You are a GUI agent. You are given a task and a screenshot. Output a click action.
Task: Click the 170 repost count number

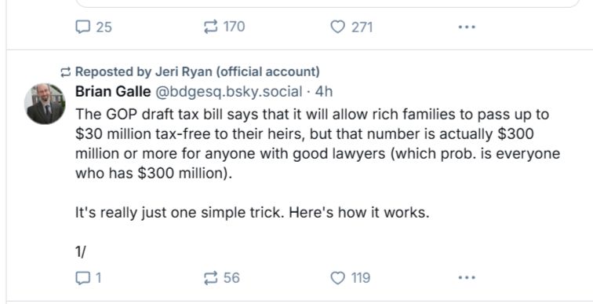point(234,27)
